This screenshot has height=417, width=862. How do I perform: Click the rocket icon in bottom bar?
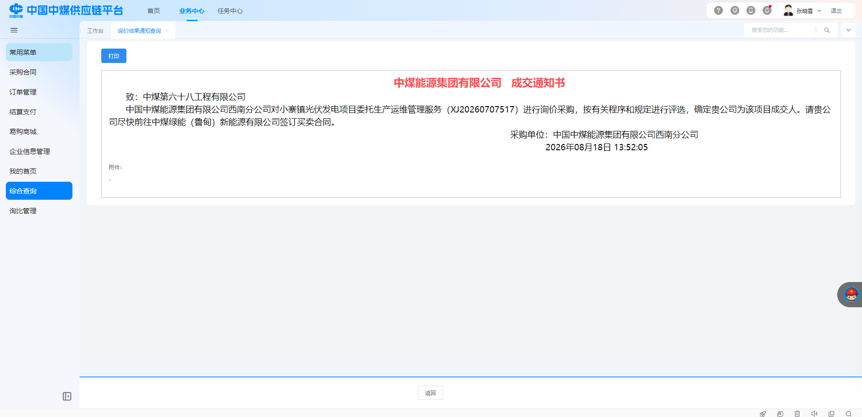pyautogui.click(x=763, y=414)
